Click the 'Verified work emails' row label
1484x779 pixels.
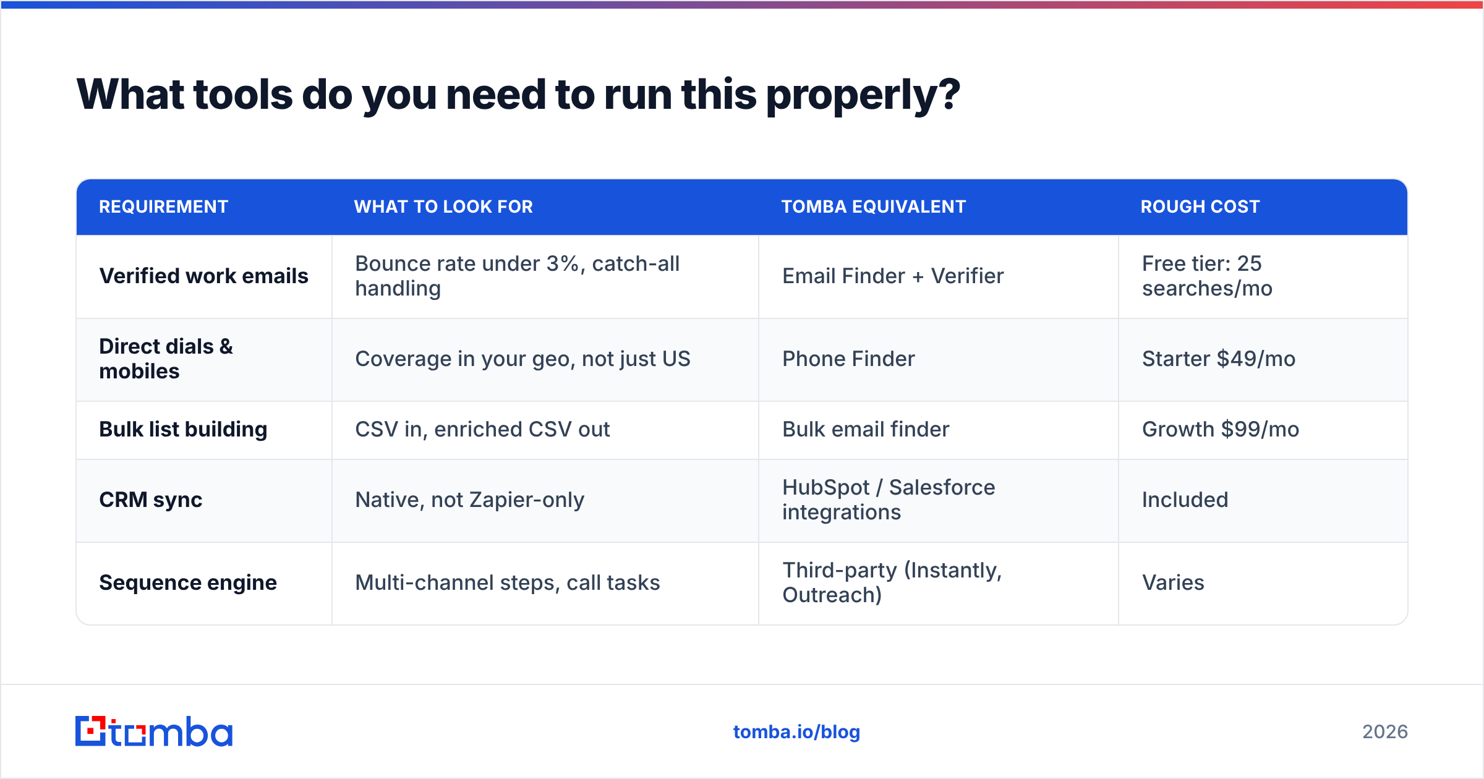pos(204,276)
